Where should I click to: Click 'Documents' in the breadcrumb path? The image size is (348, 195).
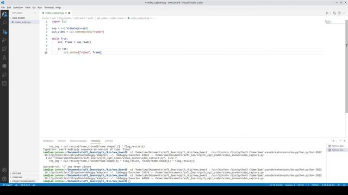65,18
